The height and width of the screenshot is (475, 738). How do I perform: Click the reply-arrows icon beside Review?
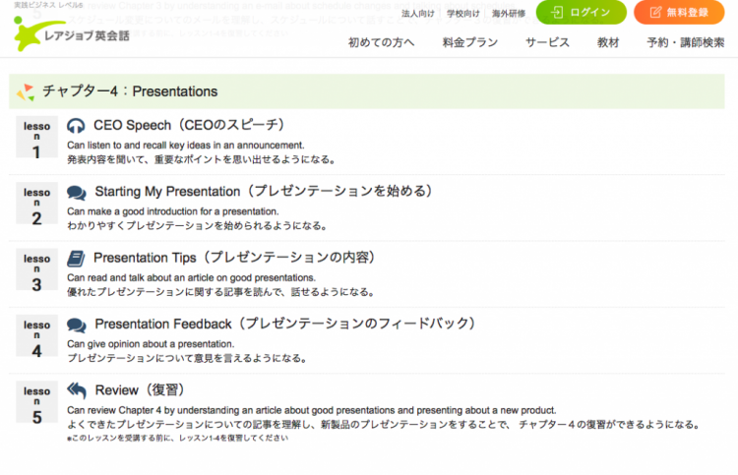[77, 390]
